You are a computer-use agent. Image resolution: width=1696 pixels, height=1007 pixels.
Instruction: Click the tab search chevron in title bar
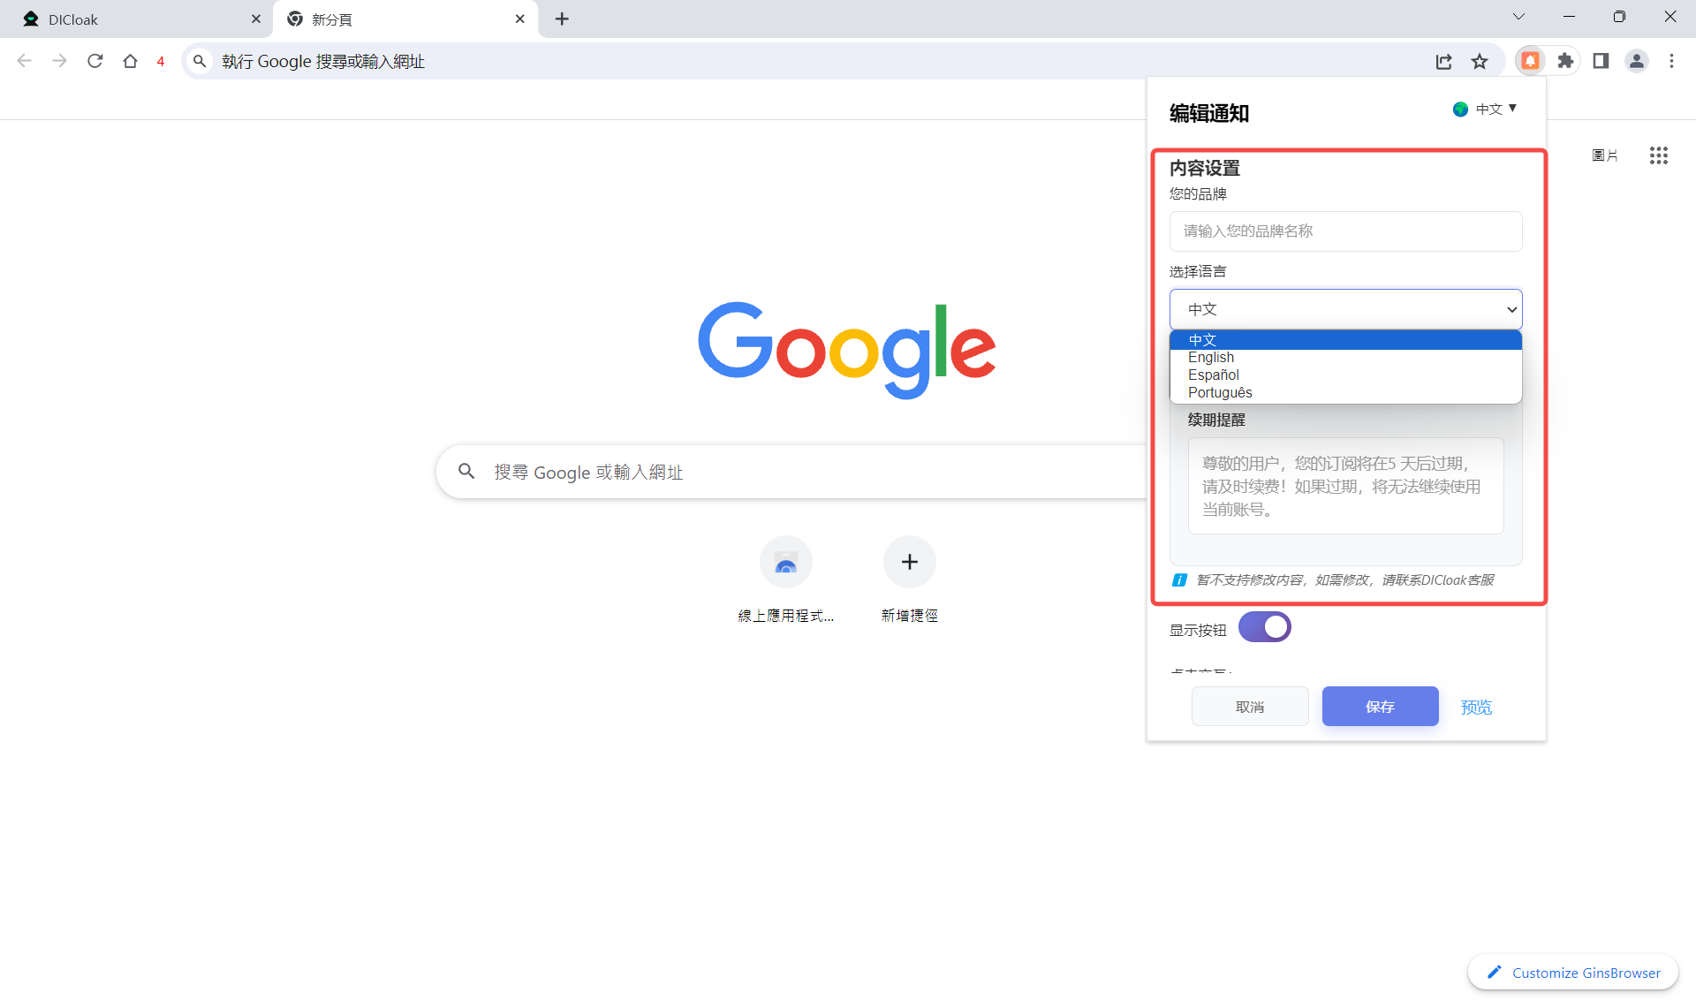point(1518,17)
